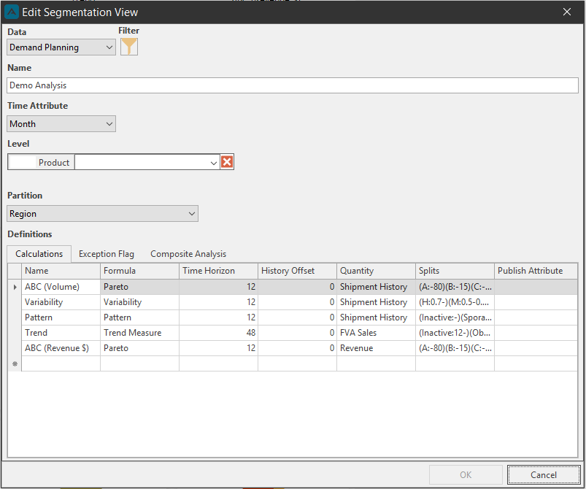The height and width of the screenshot is (489, 586).
Task: Select the Trend name cell
Action: coord(61,333)
